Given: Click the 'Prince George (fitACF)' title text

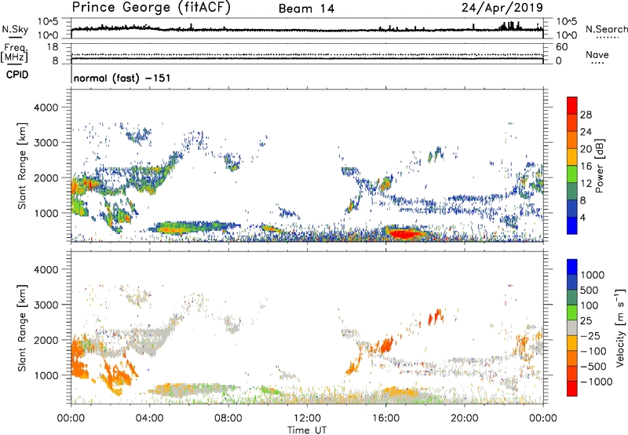Looking at the screenshot, I should (x=151, y=8).
